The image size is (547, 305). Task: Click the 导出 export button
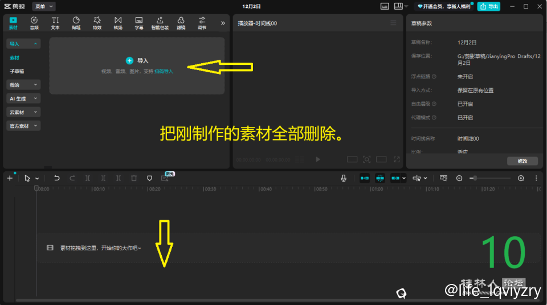pyautogui.click(x=490, y=6)
